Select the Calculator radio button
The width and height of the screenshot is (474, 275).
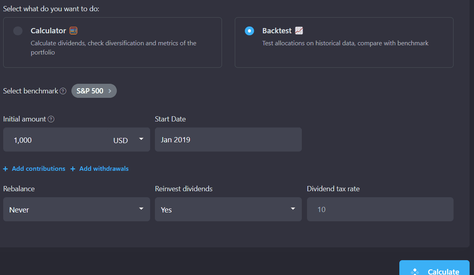click(17, 30)
